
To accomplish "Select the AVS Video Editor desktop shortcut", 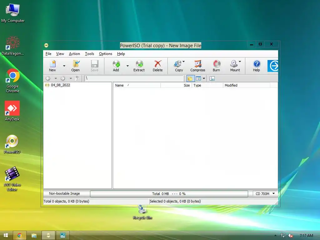I will point(12,179).
